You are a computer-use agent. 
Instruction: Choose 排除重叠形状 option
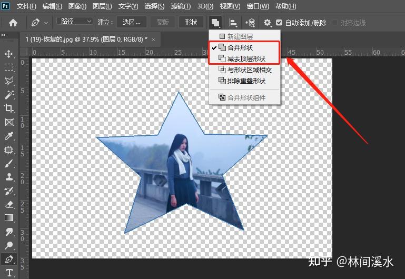(x=244, y=81)
